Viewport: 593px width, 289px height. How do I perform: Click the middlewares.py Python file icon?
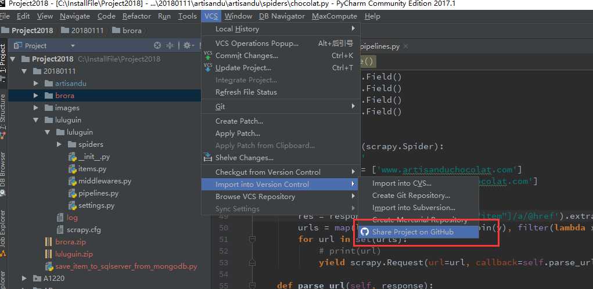pos(72,181)
